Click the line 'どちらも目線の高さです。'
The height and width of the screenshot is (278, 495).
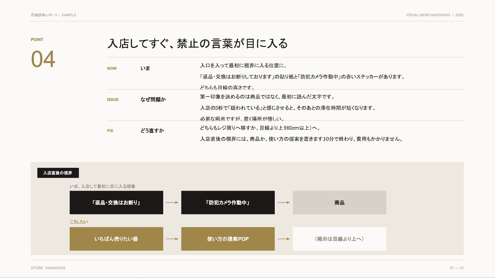(228, 87)
